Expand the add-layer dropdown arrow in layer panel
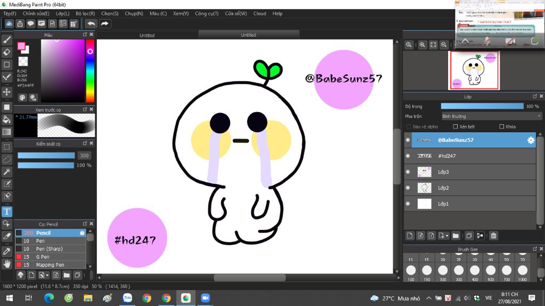The image size is (545, 306). [x=447, y=235]
